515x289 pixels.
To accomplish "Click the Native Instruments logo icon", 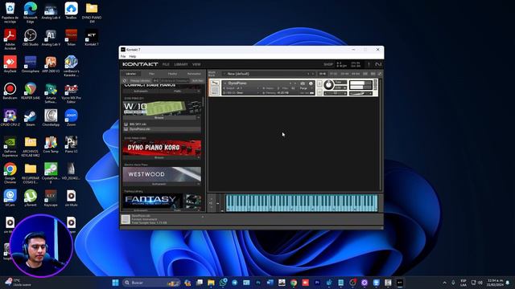I will pos(378,64).
